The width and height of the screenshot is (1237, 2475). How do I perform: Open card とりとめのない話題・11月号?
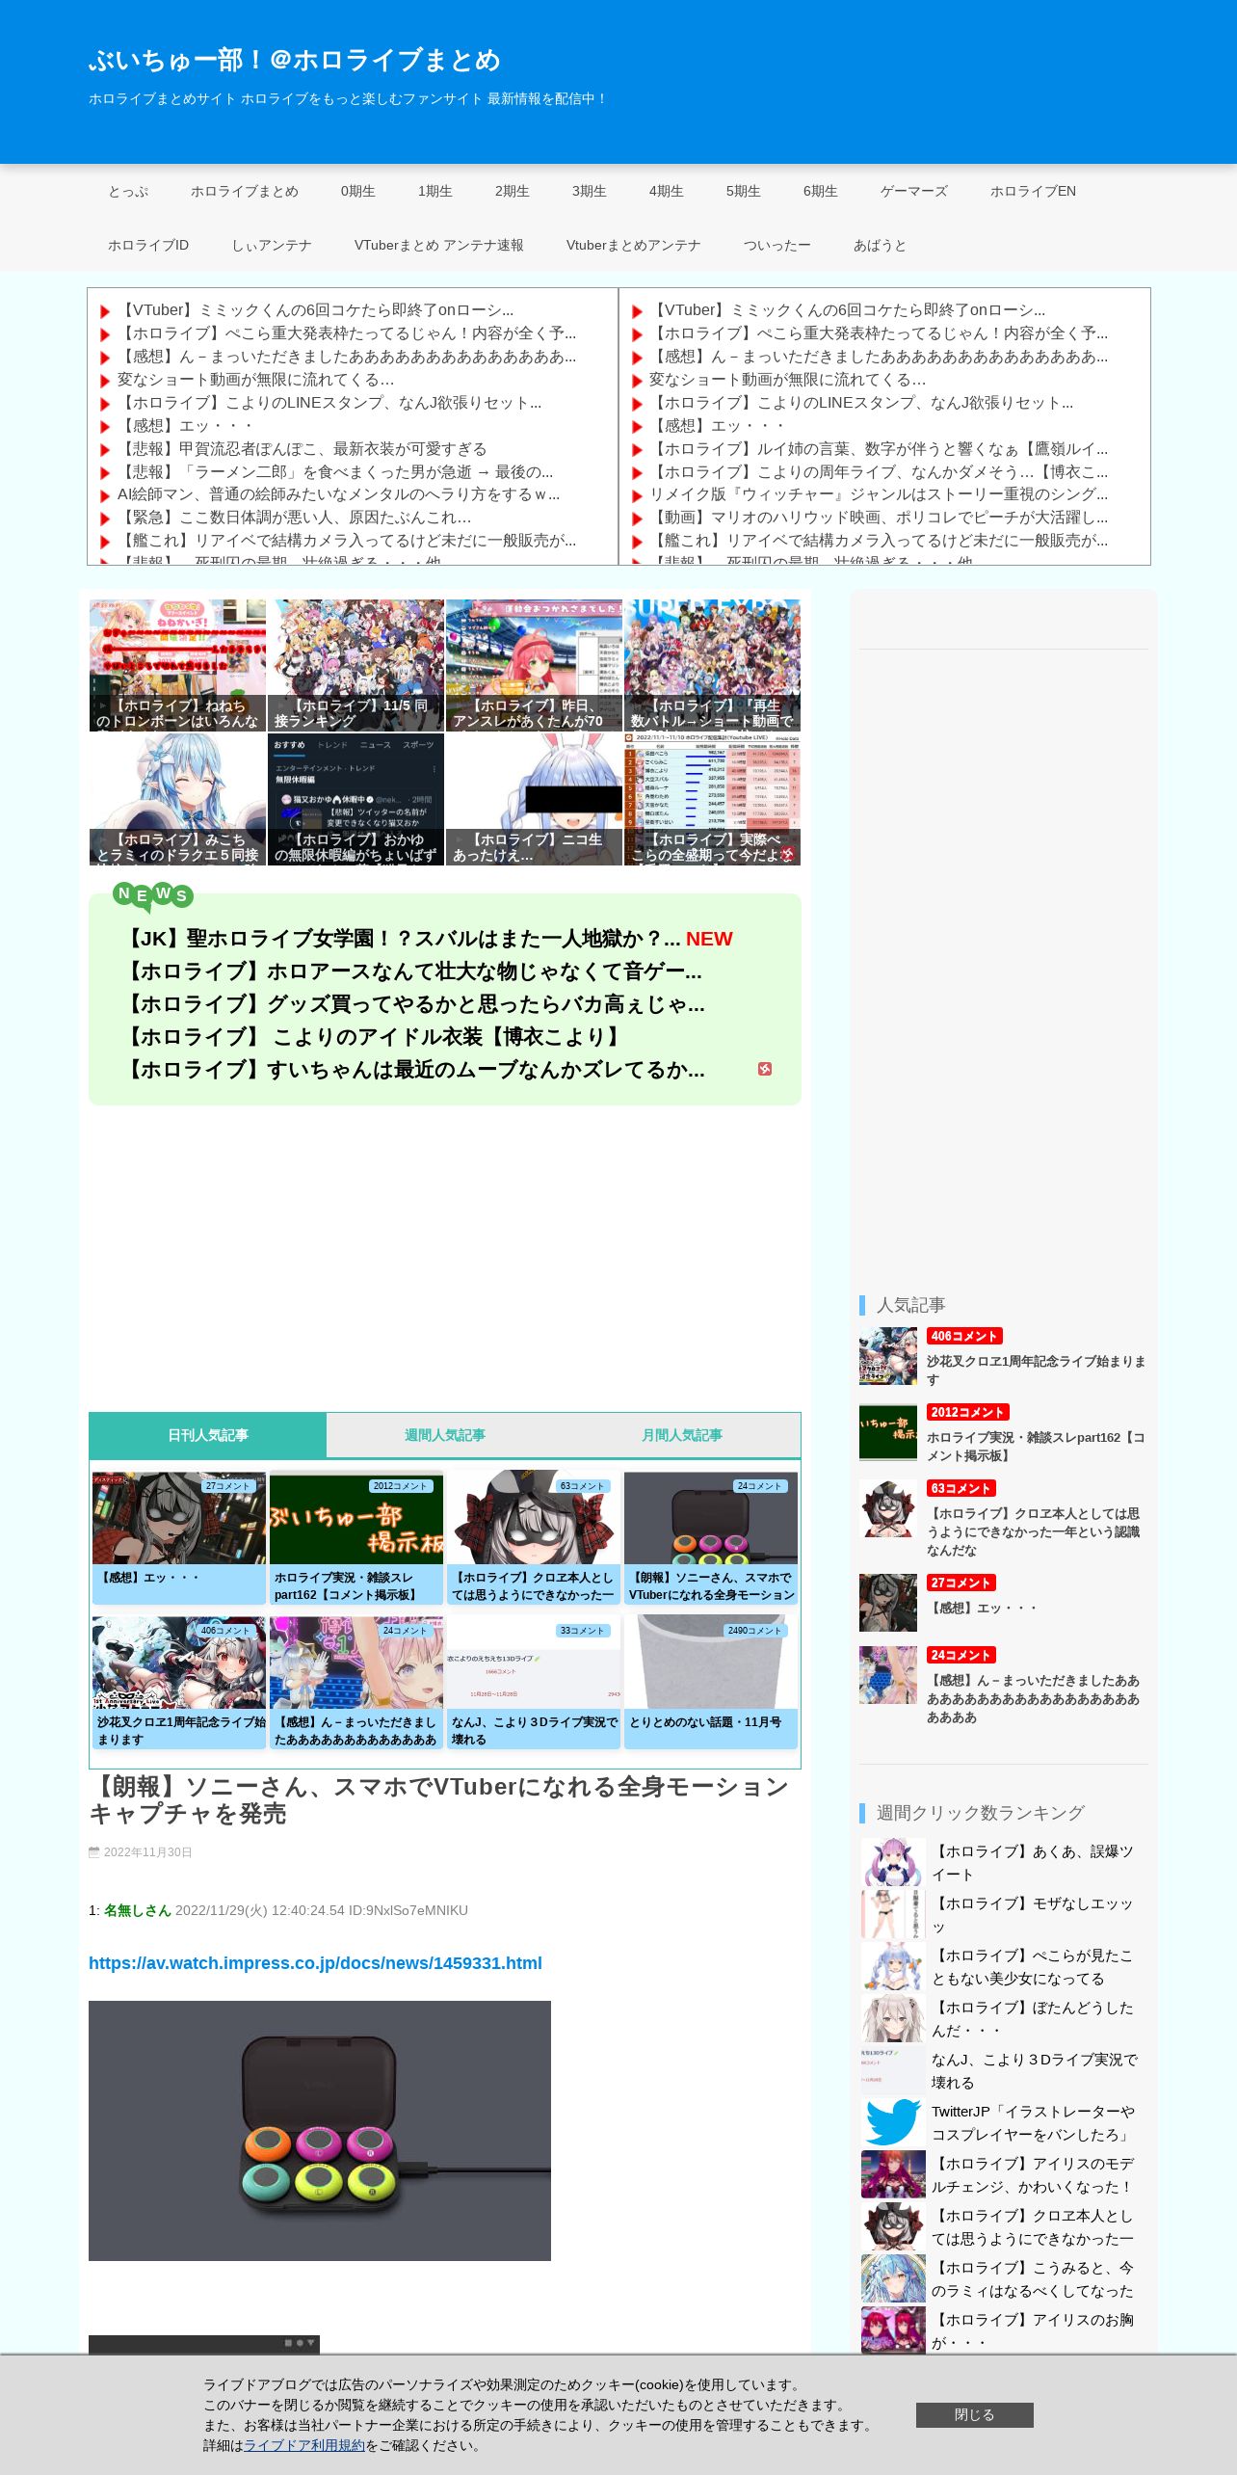point(711,1682)
